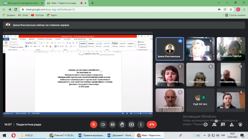The width and height of the screenshot is (248, 139).
Task: Unmute microphone in Meet controls
Action: point(94,124)
